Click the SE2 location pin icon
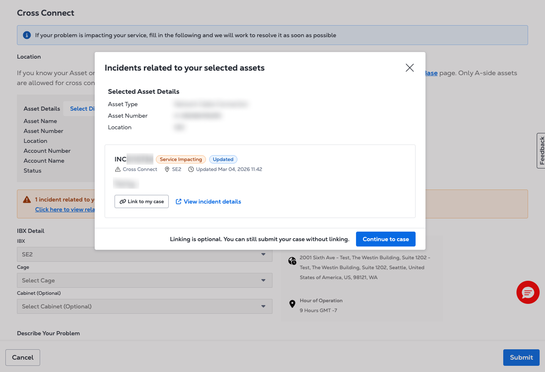545x372 pixels. pyautogui.click(x=167, y=169)
